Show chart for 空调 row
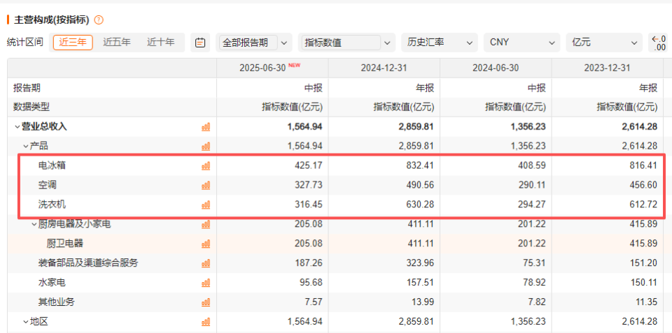Viewport: 672px width, 333px height. tap(206, 185)
